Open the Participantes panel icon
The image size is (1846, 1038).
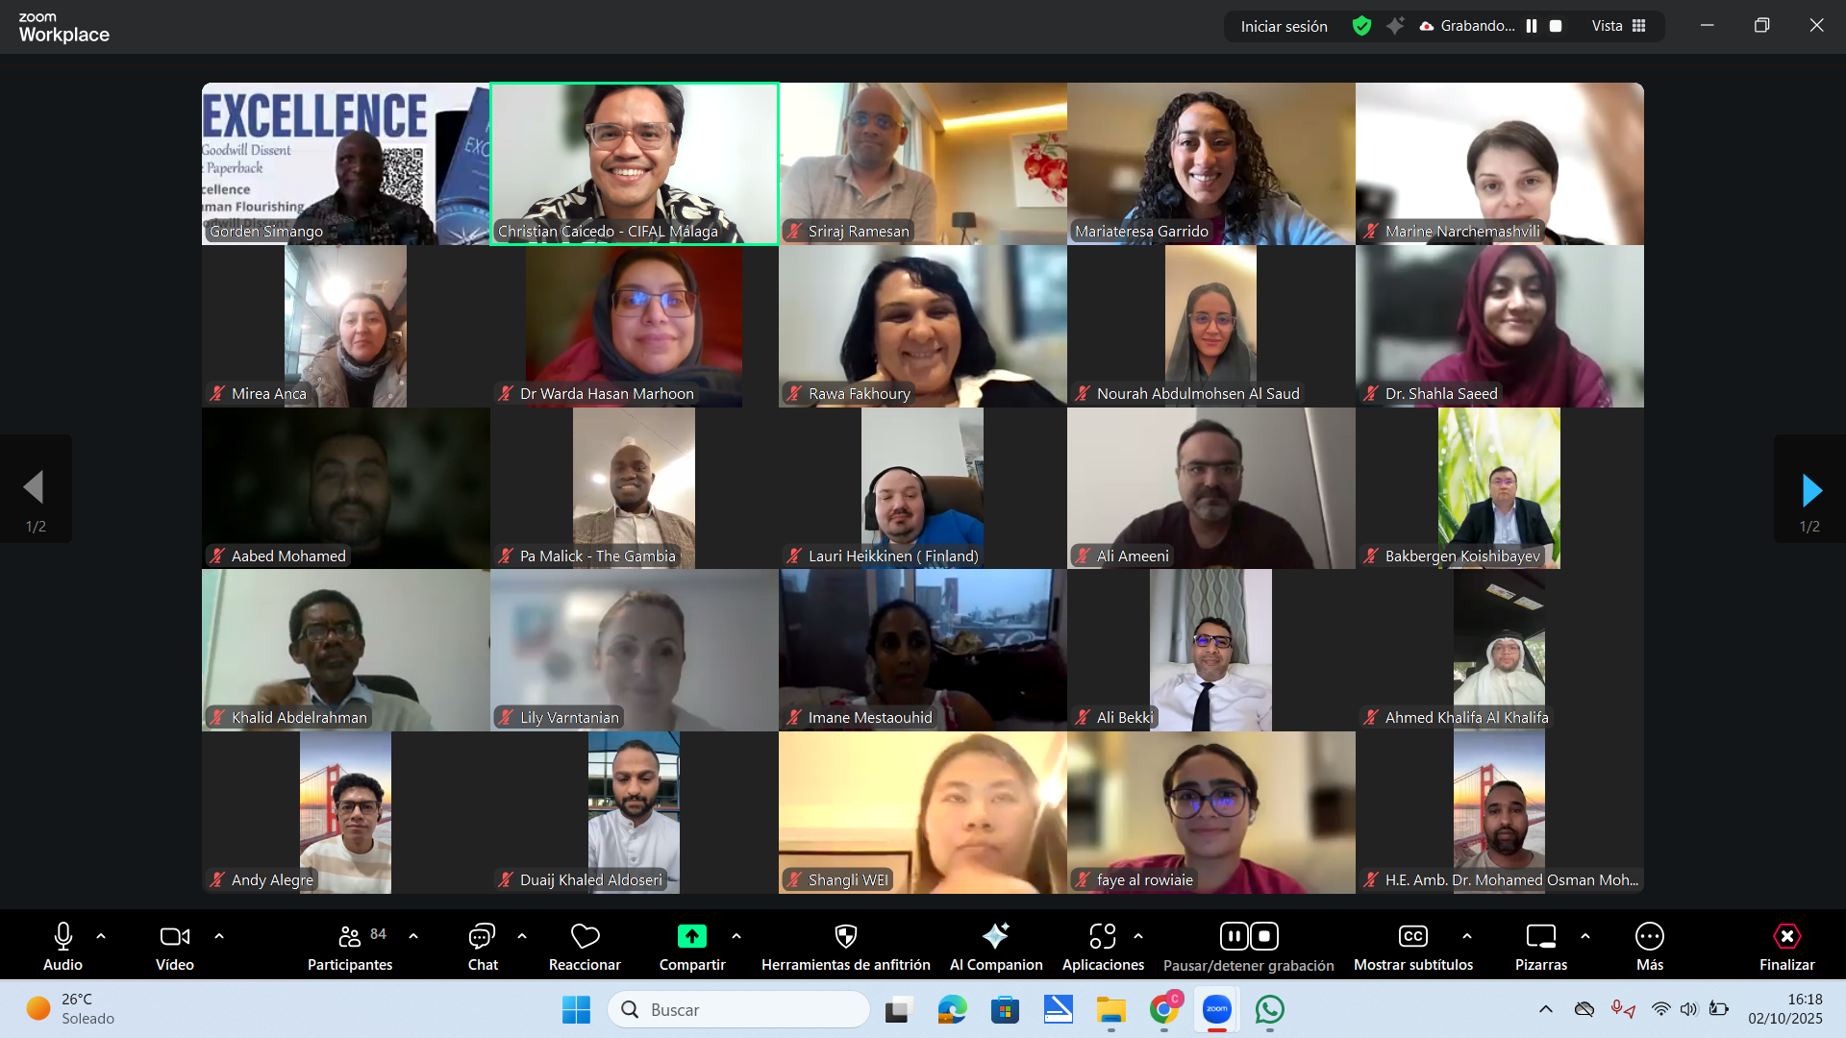pos(350,936)
